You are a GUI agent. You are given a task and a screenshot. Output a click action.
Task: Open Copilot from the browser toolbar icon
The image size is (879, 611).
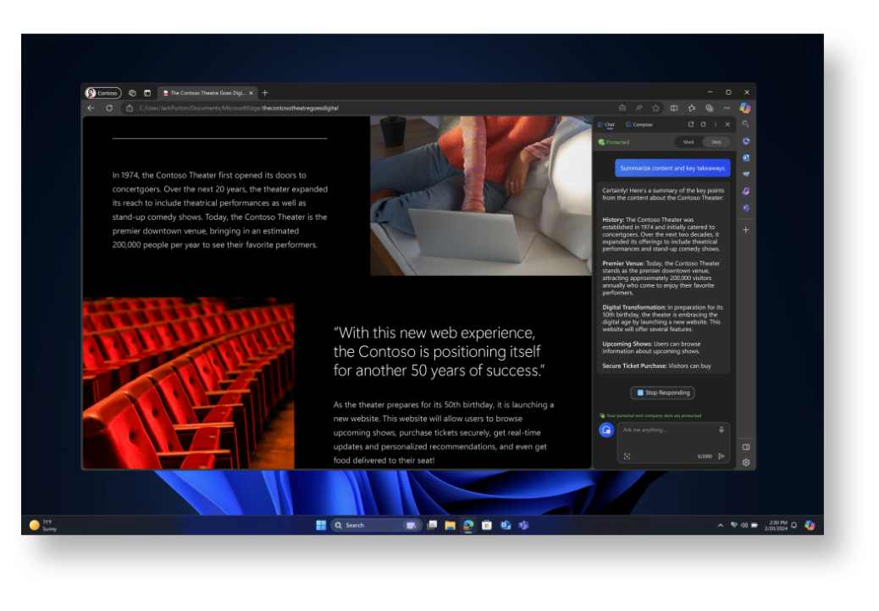tap(744, 107)
